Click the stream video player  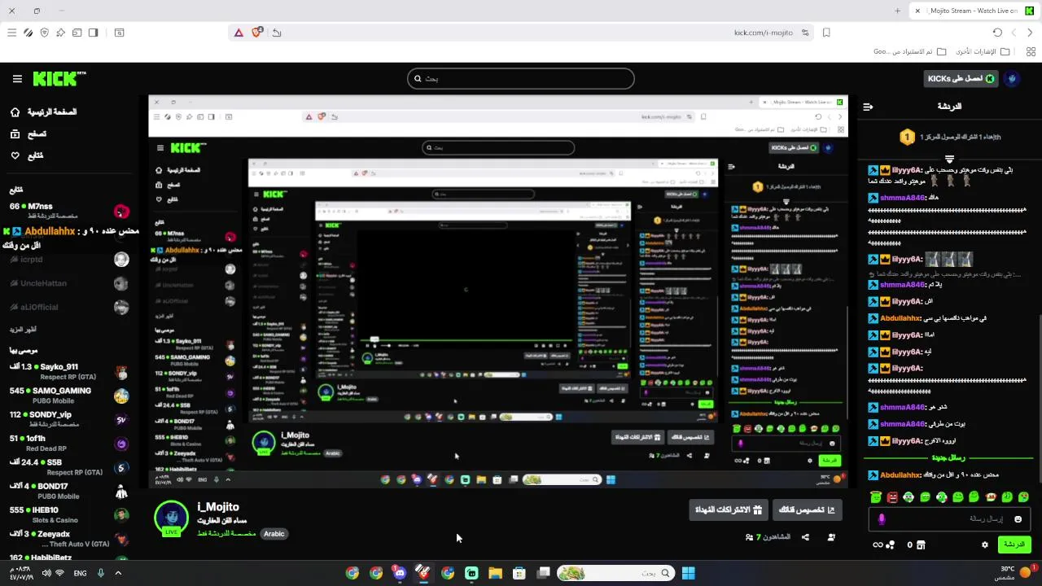(x=498, y=291)
